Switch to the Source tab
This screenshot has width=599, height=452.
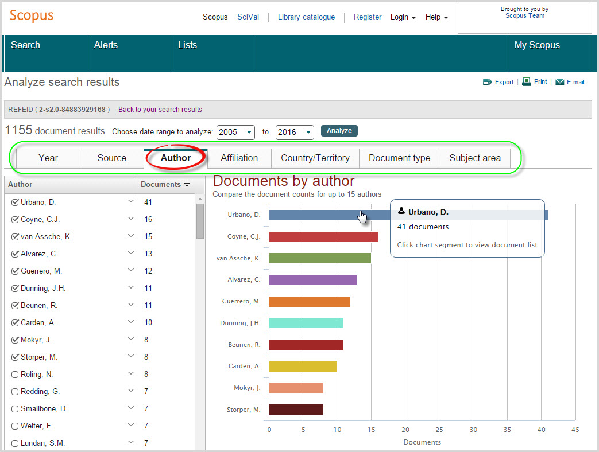(112, 158)
